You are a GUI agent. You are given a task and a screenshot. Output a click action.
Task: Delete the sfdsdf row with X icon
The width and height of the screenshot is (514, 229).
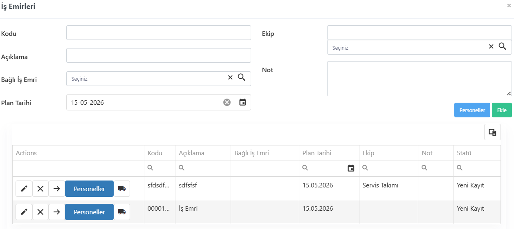coord(40,189)
